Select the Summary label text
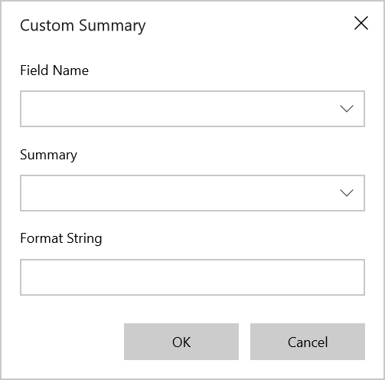This screenshot has height=380, width=385. pyautogui.click(x=48, y=155)
